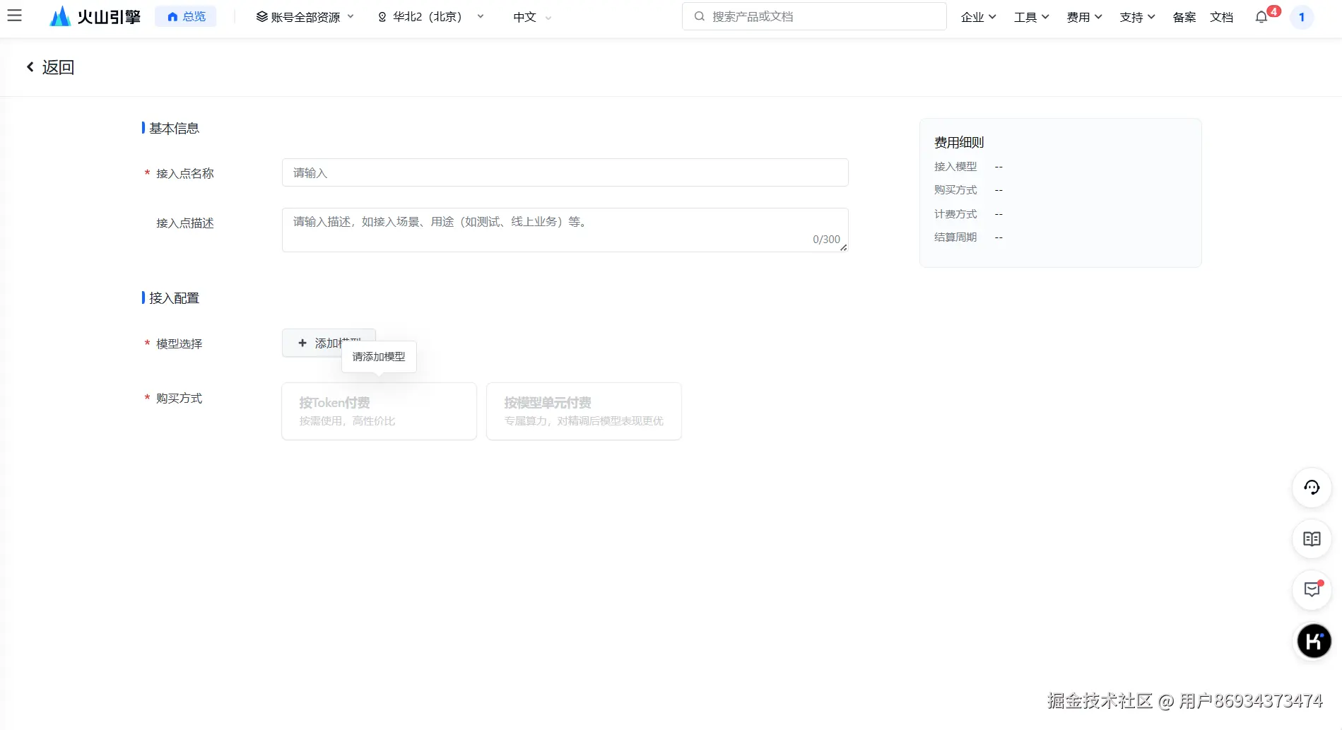Click the 返回 back text

[x=58, y=67]
